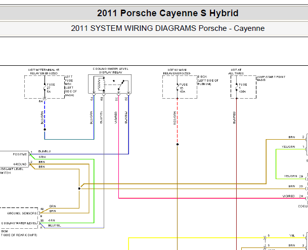Click the splice dot on the RED/GRN wire

coord(178,144)
